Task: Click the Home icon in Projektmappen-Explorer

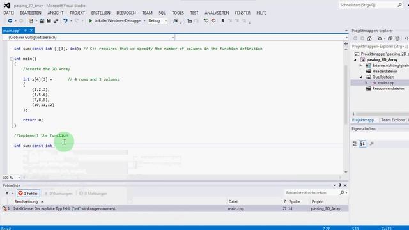Action: point(369,38)
